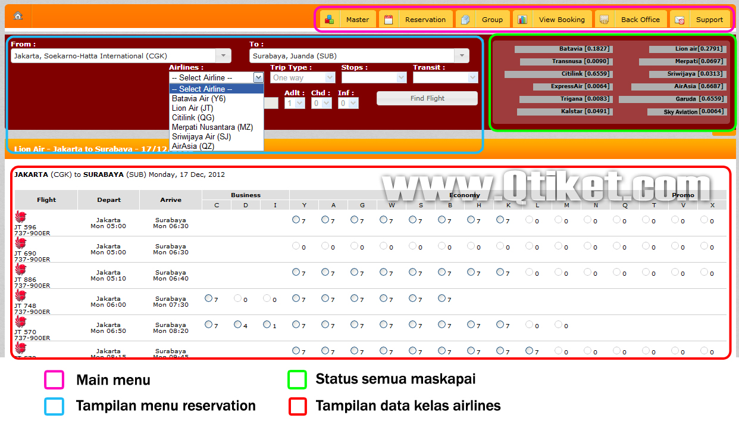Click AirAsia [0.6687] status bar
This screenshot has height=430, width=739.
coord(678,86)
